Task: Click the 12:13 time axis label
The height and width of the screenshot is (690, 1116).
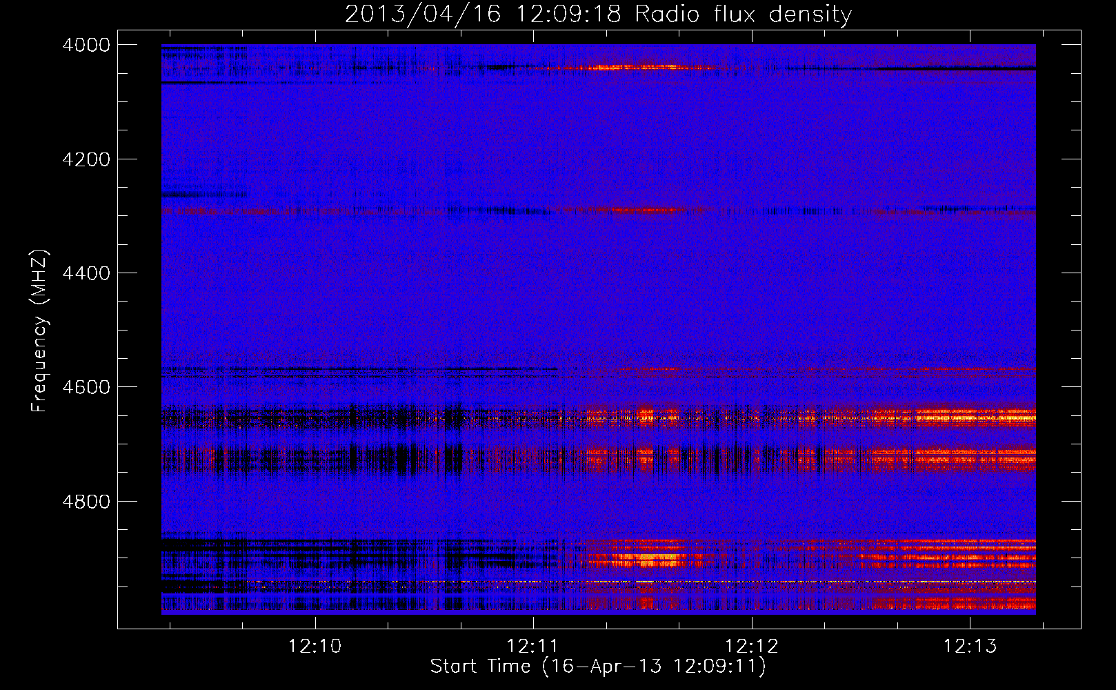Action: tap(970, 646)
